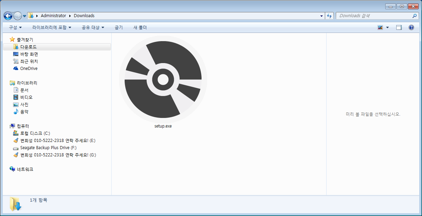The width and height of the screenshot is (422, 216).
Task: Click 새 폴더 to create folder
Action: coord(140,27)
